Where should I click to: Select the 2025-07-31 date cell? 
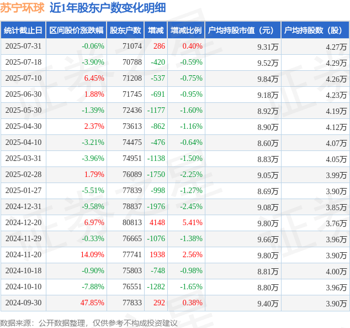pos(23,46)
